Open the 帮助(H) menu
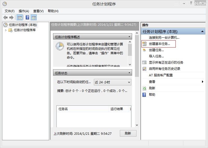This screenshot has height=148, width=208. 53,11
